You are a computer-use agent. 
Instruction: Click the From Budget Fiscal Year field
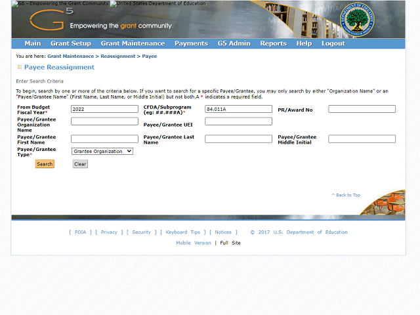pyautogui.click(x=104, y=109)
